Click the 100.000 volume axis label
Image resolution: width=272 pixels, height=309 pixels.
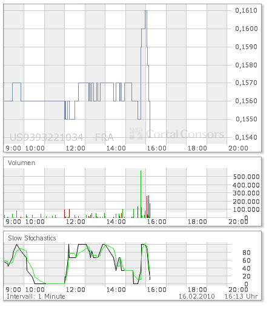[247, 209]
